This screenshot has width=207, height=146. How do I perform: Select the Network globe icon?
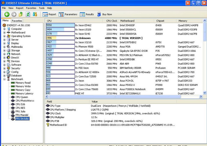9,54
